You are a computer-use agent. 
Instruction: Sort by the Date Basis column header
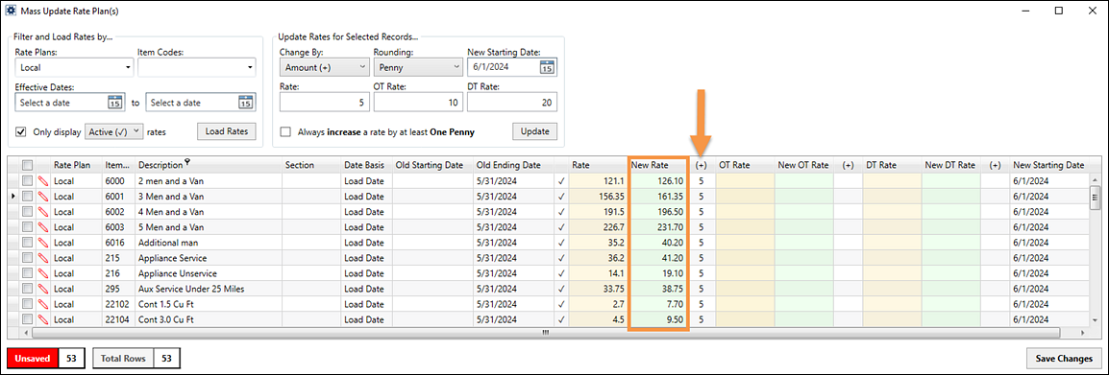(x=367, y=165)
